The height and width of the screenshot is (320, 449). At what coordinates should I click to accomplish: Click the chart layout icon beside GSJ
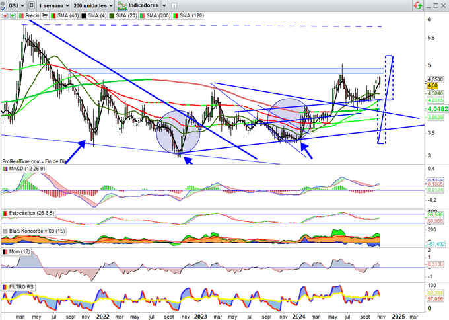(32, 5)
